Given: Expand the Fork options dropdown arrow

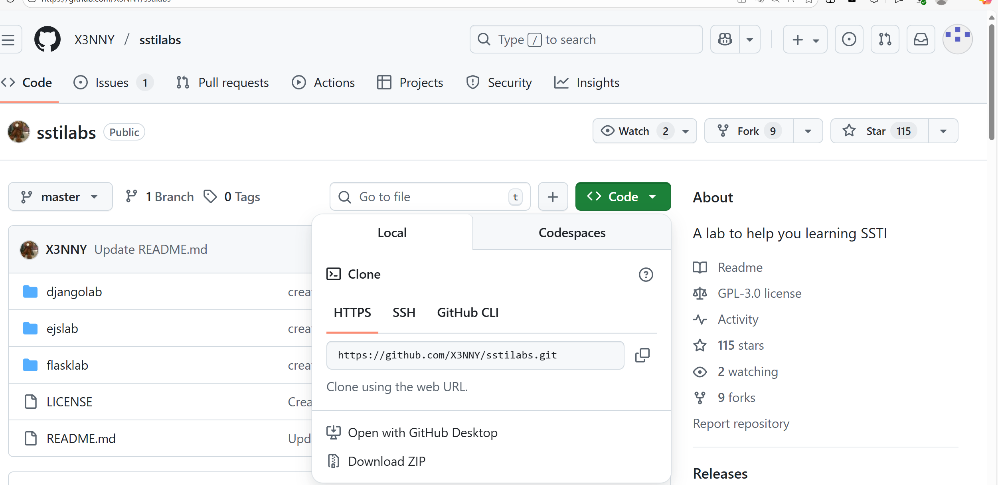Looking at the screenshot, I should point(808,131).
